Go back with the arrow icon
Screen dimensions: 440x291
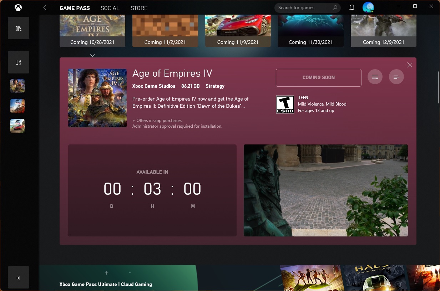pyautogui.click(x=45, y=7)
